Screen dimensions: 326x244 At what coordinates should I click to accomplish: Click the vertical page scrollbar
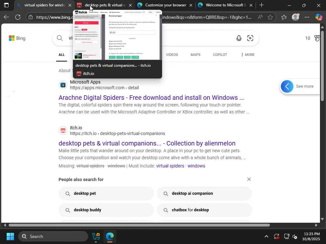pos(322,66)
